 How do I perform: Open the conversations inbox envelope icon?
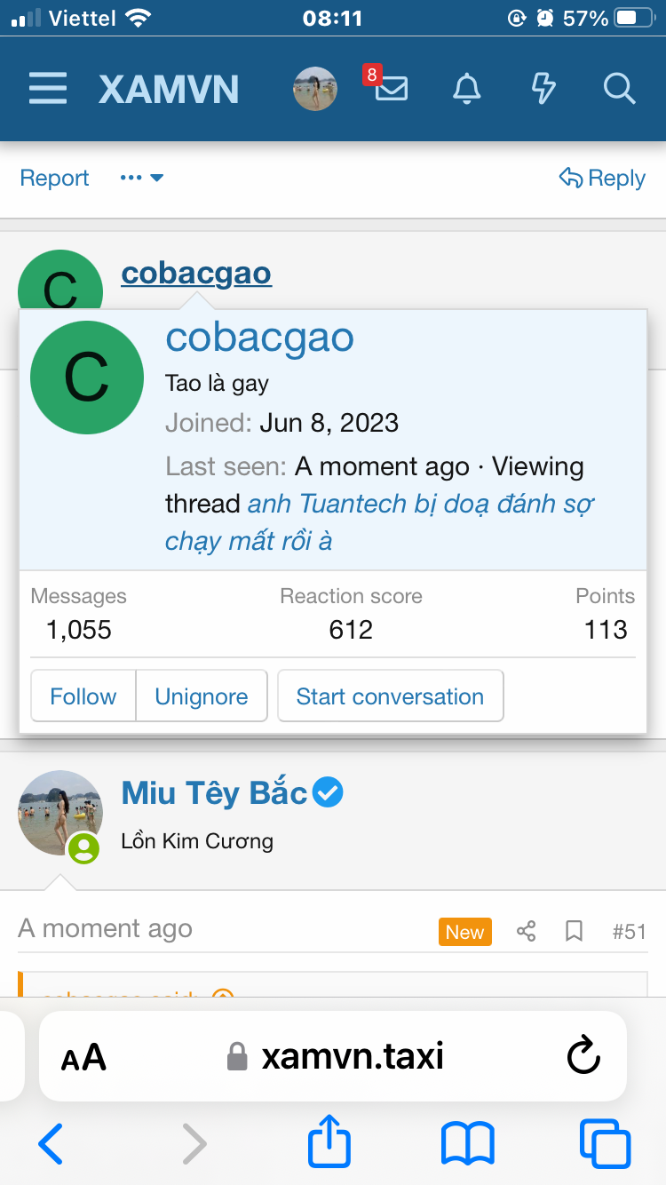(391, 89)
